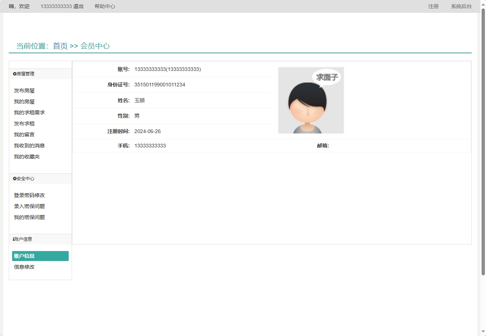Click the profile avatar image
Viewport: 486px width, 336px height.
[311, 100]
